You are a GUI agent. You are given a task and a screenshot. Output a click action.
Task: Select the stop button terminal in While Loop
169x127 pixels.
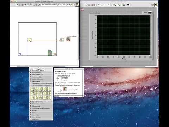[x=50, y=53]
